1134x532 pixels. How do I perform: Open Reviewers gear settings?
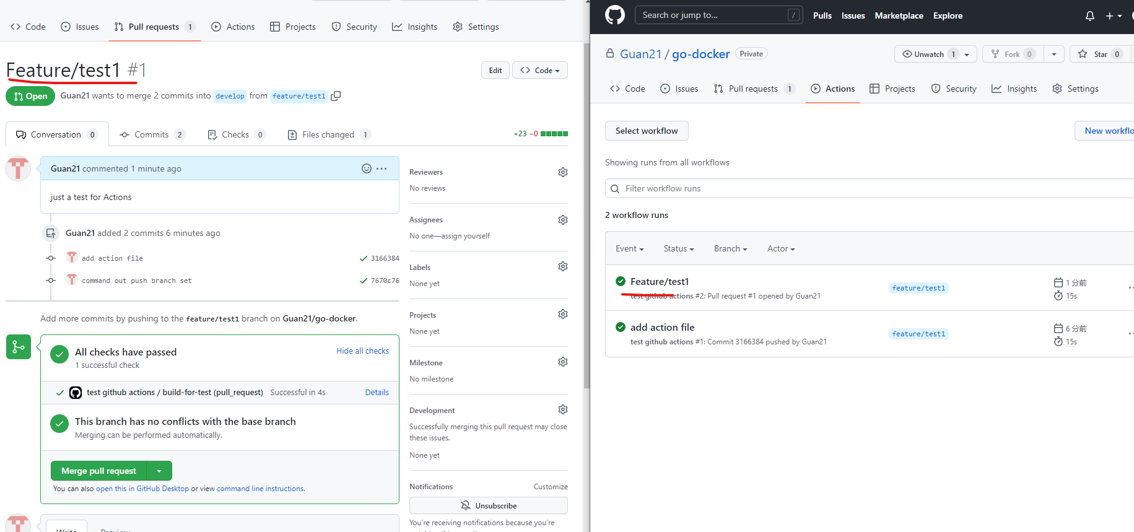pyautogui.click(x=563, y=172)
